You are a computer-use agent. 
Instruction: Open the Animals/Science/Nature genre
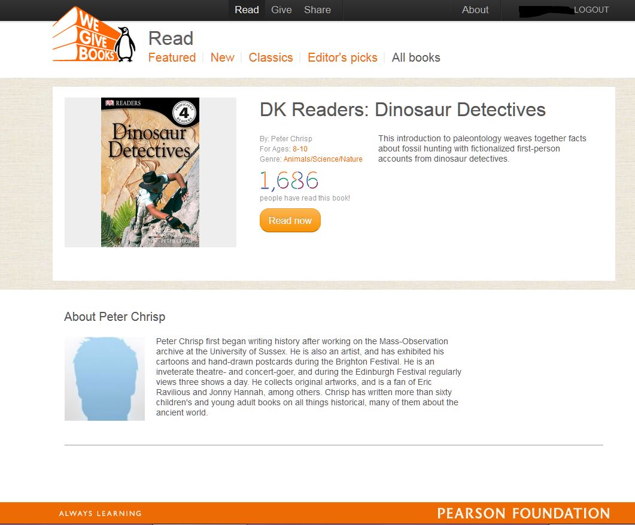point(323,159)
